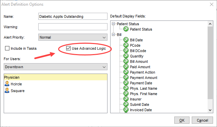Toggle the PCode field check icon
The height and width of the screenshot is (127, 217).
pos(126,45)
